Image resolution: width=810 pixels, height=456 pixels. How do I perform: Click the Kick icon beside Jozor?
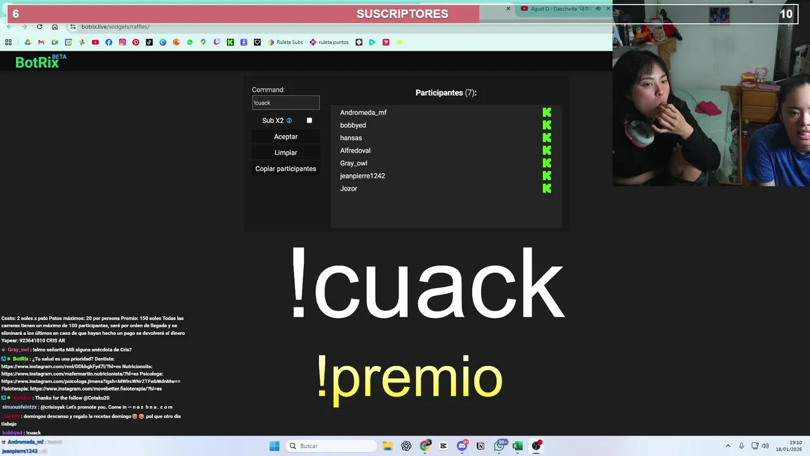pyautogui.click(x=547, y=188)
